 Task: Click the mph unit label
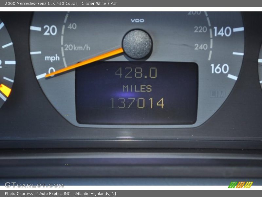pos(52,58)
